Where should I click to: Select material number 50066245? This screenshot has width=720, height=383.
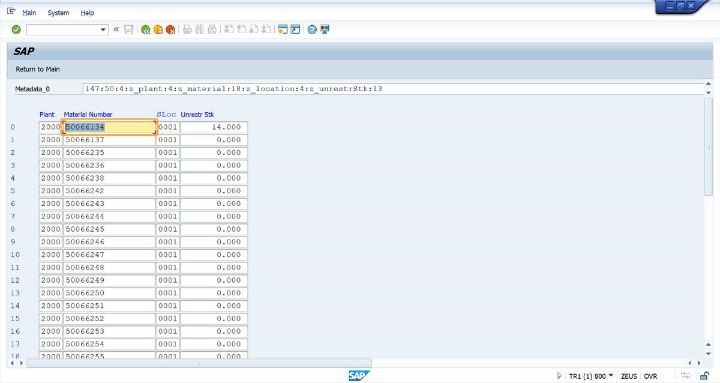point(109,229)
